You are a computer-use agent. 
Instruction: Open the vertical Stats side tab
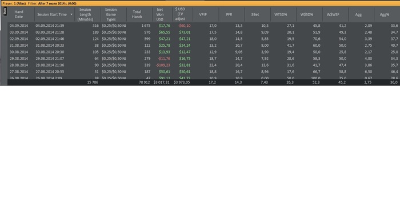click(x=5, y=11)
